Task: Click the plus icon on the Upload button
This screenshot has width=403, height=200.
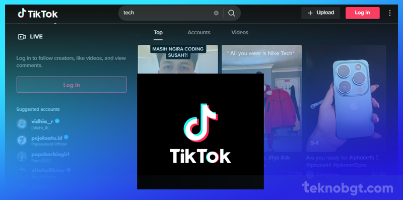Action: coord(310,13)
